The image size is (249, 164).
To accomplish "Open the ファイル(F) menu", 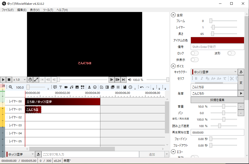I will (8, 10).
